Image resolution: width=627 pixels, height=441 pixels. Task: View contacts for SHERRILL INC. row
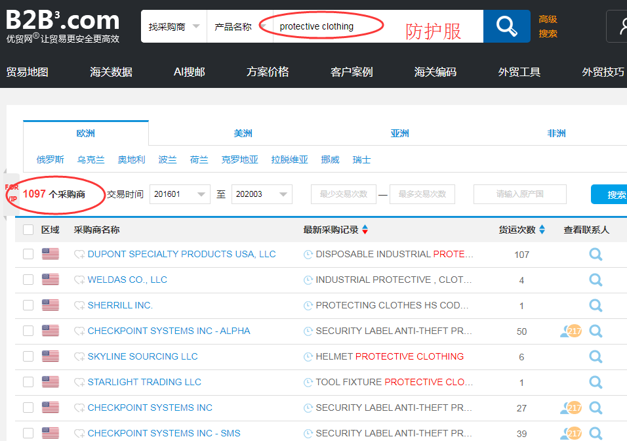click(x=596, y=305)
